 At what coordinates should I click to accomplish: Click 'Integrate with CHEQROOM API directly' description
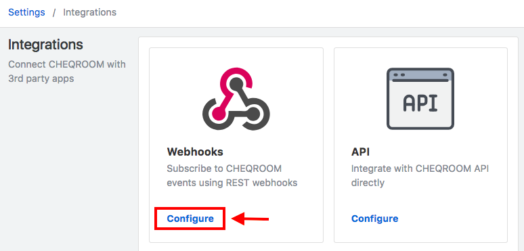pyautogui.click(x=420, y=176)
